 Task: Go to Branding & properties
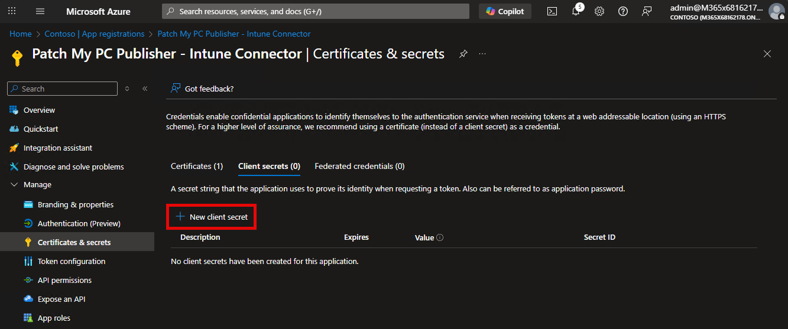pyautogui.click(x=77, y=204)
